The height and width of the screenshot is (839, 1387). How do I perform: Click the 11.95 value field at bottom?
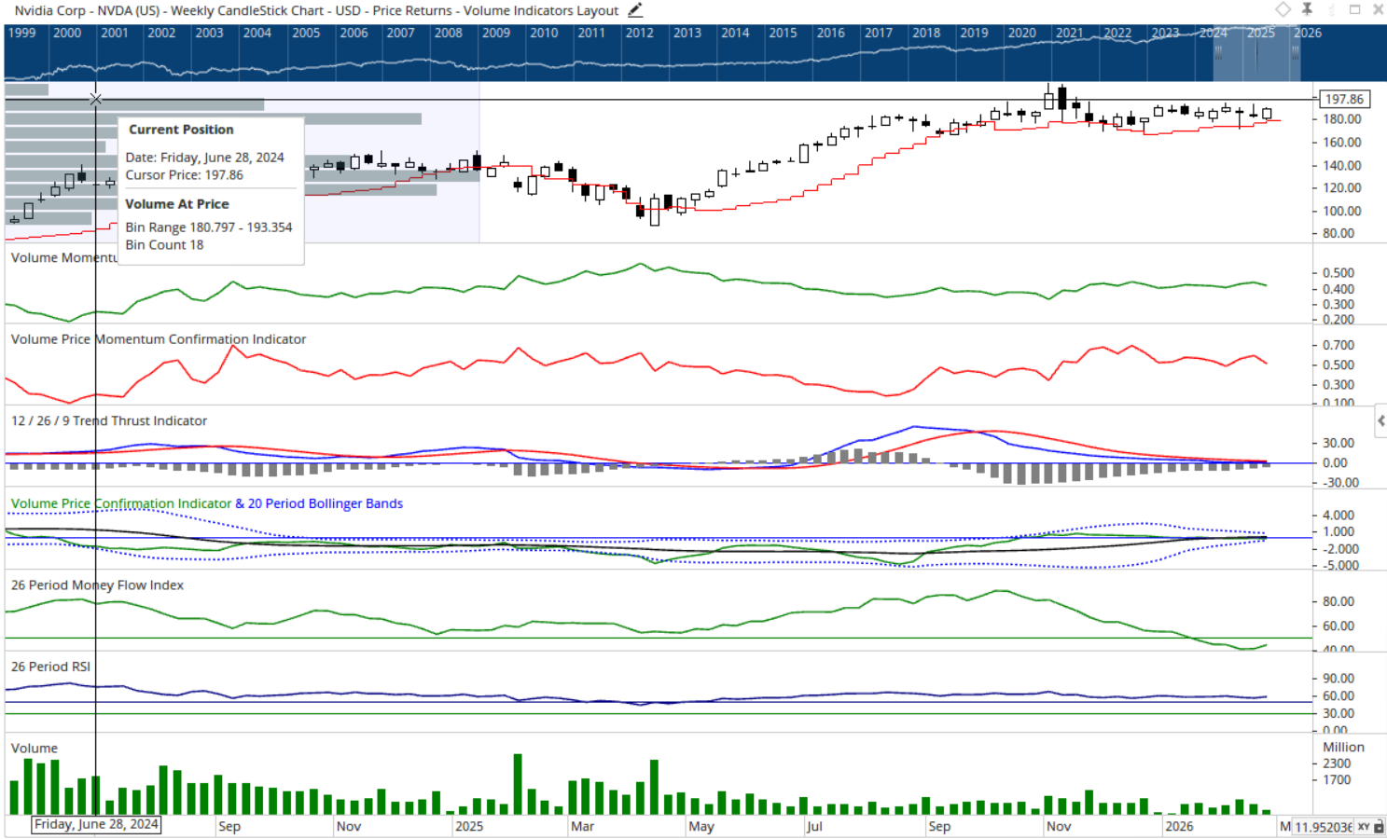1322,827
